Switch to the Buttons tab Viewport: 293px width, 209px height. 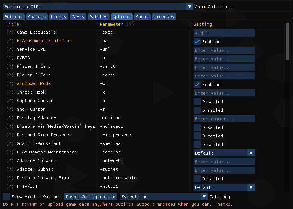coord(14,17)
